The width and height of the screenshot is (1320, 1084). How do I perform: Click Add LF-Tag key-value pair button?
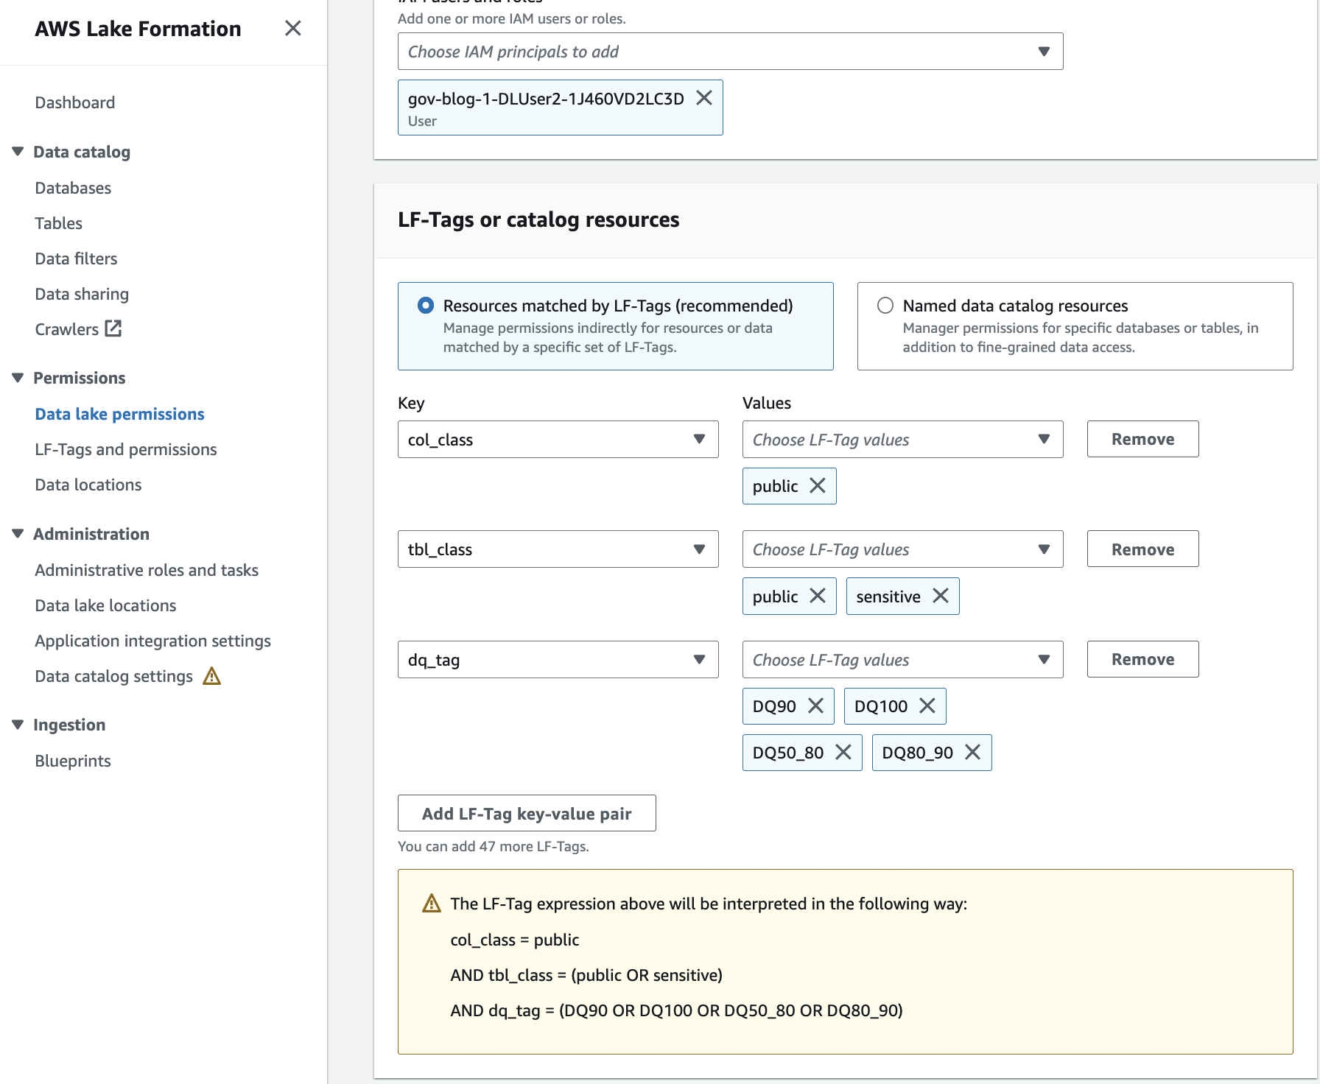pos(527,814)
